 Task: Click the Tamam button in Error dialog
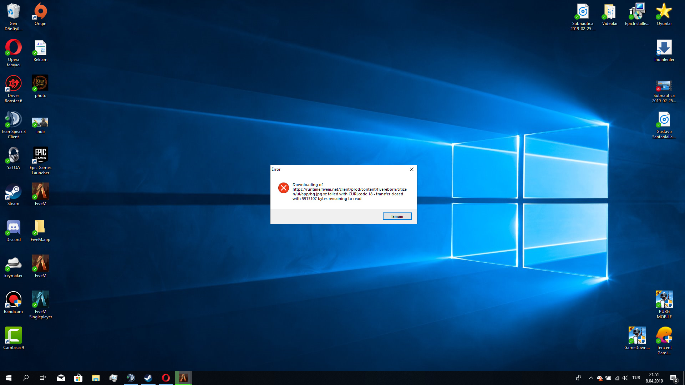(397, 216)
